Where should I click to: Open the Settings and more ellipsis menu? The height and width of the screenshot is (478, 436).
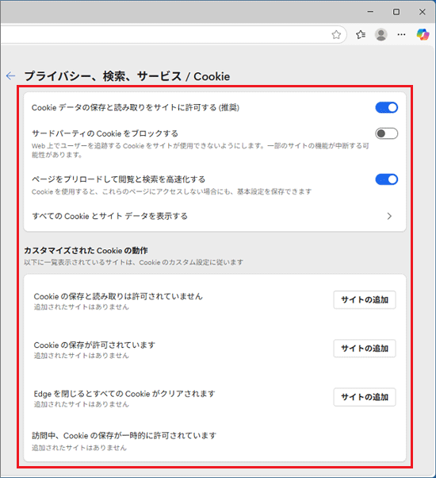[x=401, y=35]
